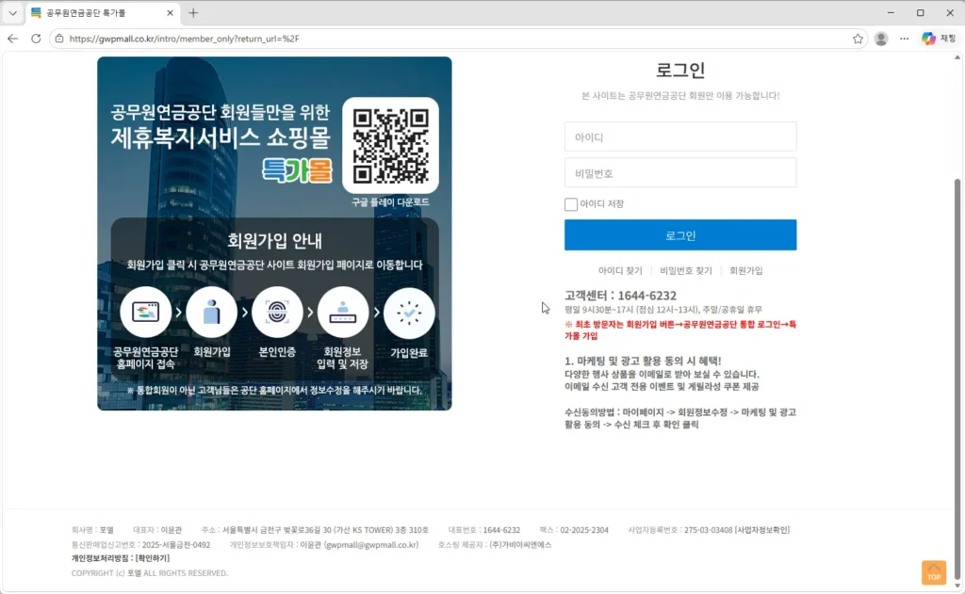This screenshot has height=594, width=965.
Task: Click the browser back arrow button
Action: (13, 39)
